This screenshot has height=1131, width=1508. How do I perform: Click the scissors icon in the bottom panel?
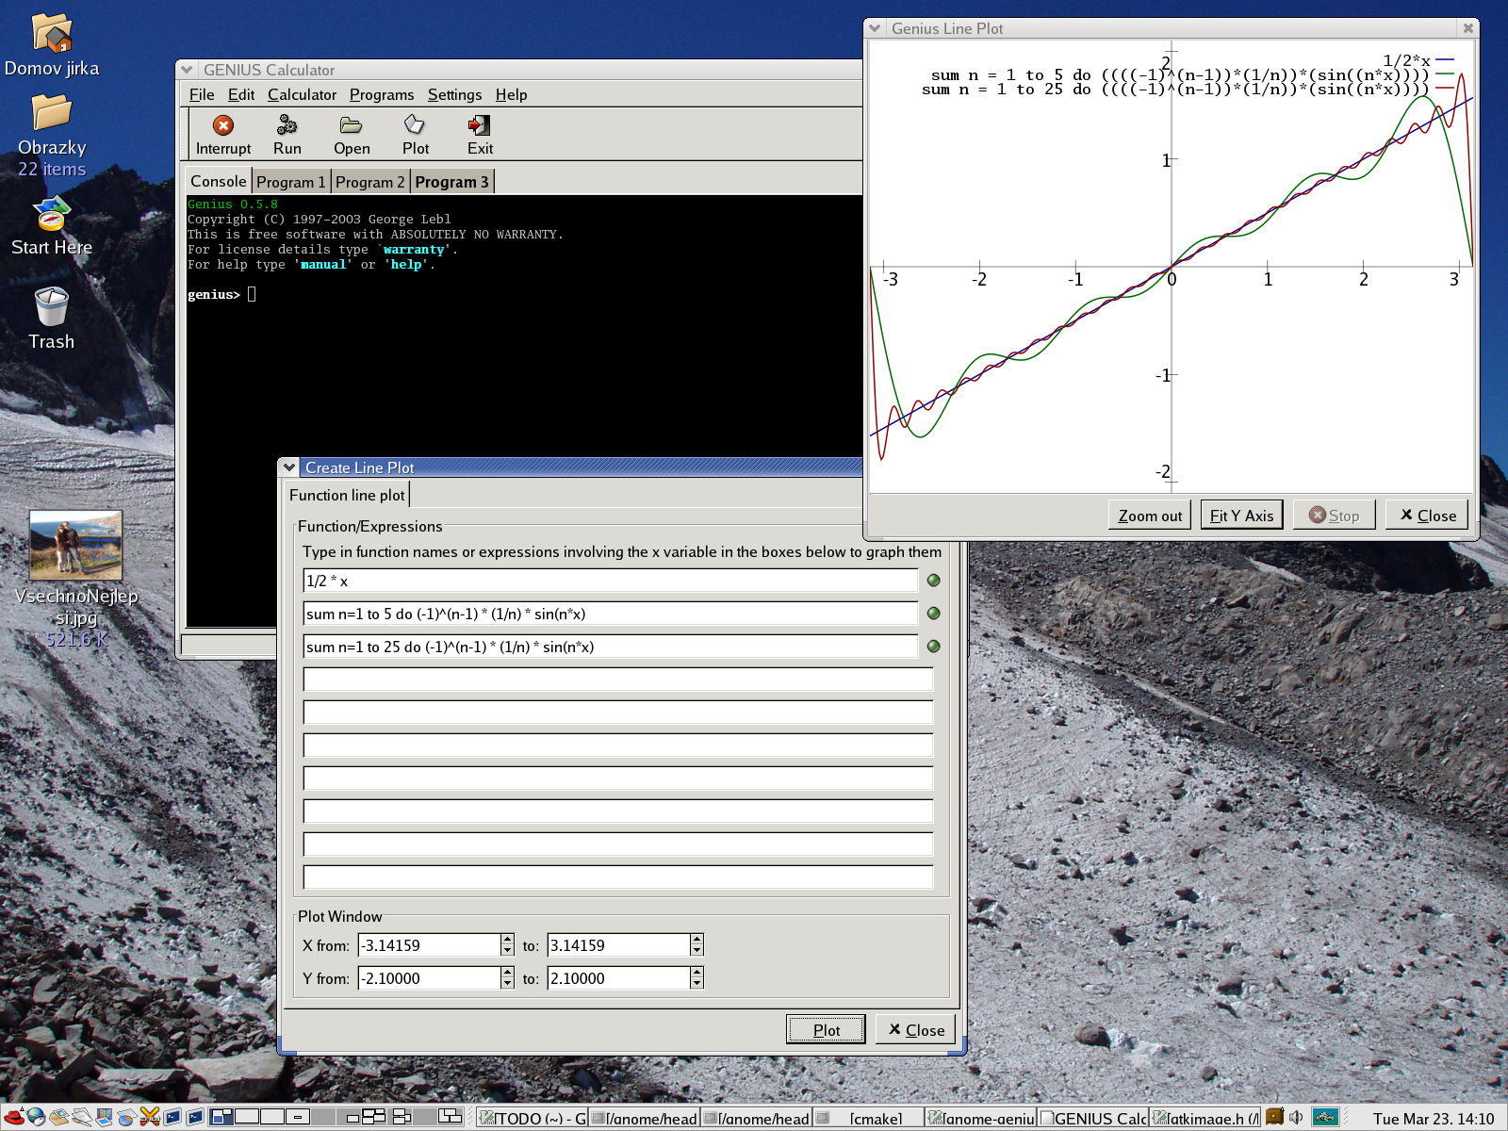click(x=149, y=1118)
